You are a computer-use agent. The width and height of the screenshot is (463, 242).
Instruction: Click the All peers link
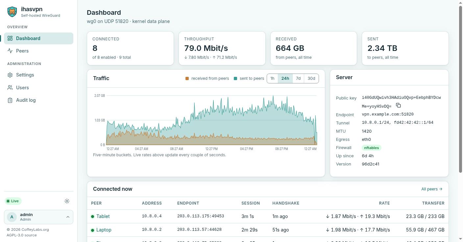(x=432, y=189)
